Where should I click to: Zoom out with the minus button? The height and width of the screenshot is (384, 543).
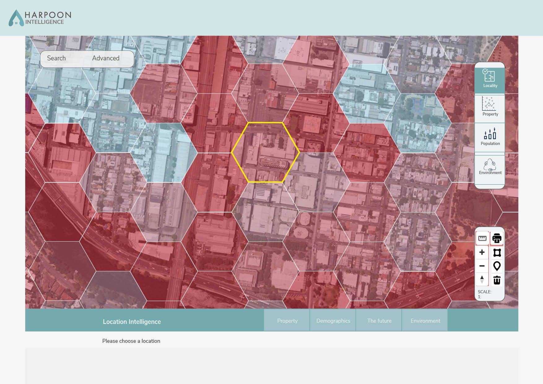(x=482, y=266)
